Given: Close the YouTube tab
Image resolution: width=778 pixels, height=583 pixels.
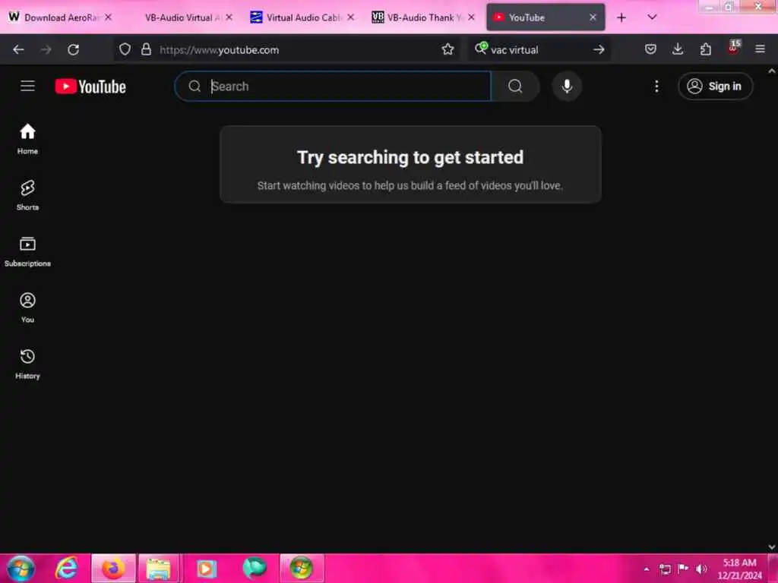Looking at the screenshot, I should [593, 17].
